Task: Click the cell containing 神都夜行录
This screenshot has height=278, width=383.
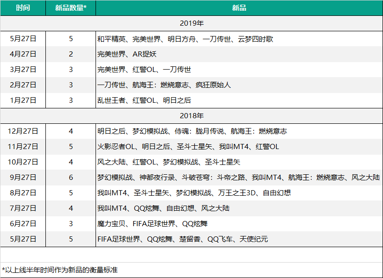Action: (x=239, y=178)
